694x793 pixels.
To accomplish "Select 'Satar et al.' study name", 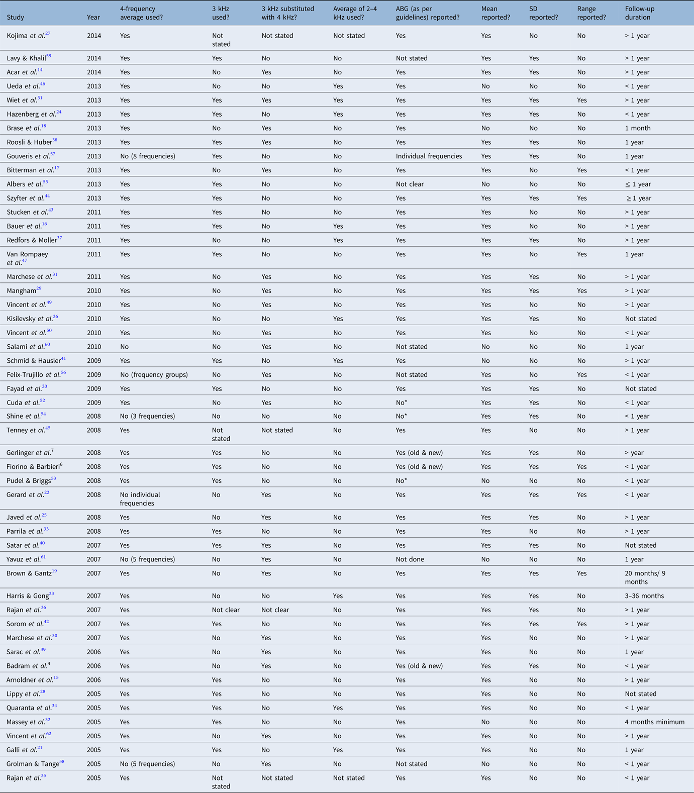I will point(23,546).
